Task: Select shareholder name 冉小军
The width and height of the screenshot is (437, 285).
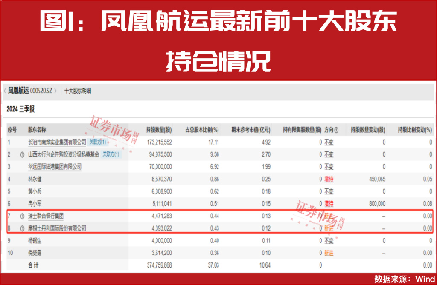Action: pyautogui.click(x=35, y=204)
